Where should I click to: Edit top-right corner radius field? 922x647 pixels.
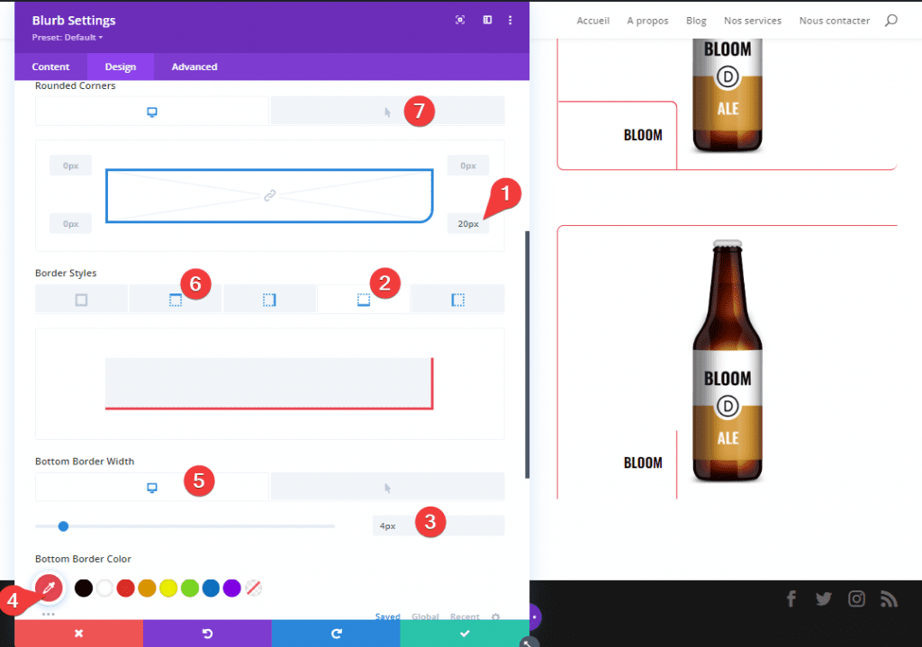[468, 166]
